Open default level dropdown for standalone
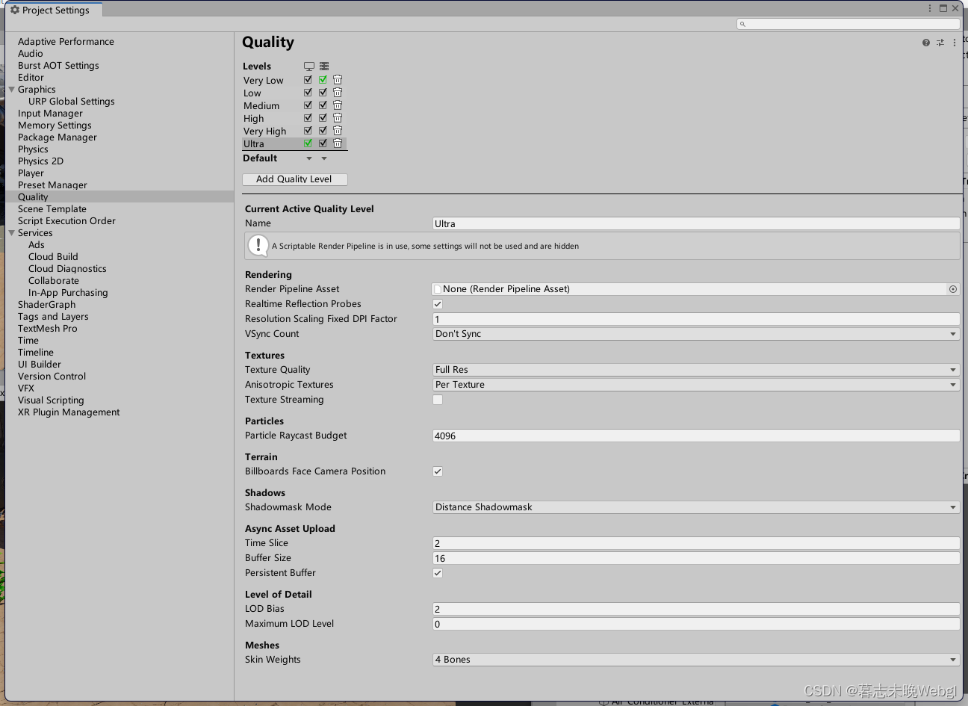 pyautogui.click(x=309, y=158)
